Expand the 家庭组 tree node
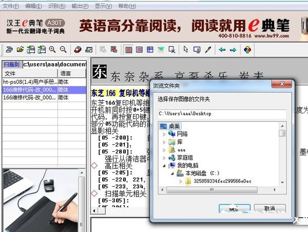 tap(164, 158)
